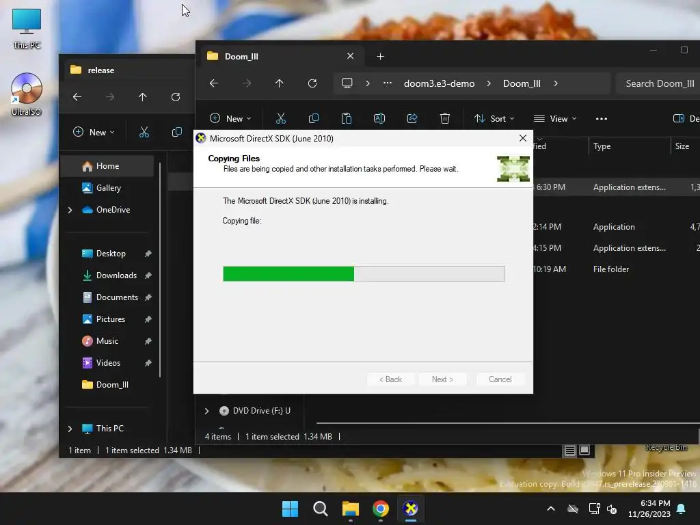Click Back arrow in Doom_III window
Image resolution: width=700 pixels, height=525 pixels.
[x=214, y=83]
